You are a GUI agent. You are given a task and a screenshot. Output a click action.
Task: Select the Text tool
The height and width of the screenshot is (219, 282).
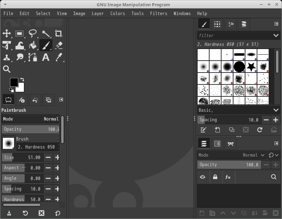point(46,57)
